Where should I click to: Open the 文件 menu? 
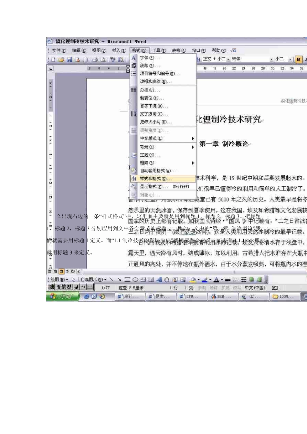(59, 51)
